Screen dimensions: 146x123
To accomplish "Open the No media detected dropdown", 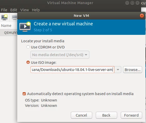I will [60, 55].
